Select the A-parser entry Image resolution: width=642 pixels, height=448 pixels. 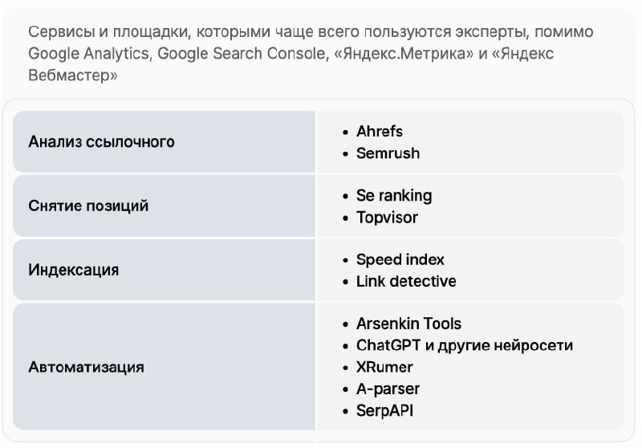388,389
